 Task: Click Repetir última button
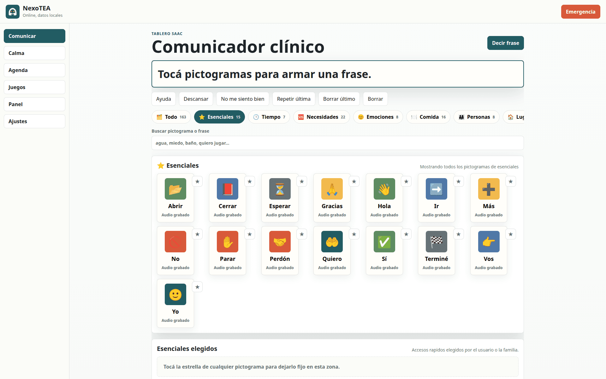294,99
